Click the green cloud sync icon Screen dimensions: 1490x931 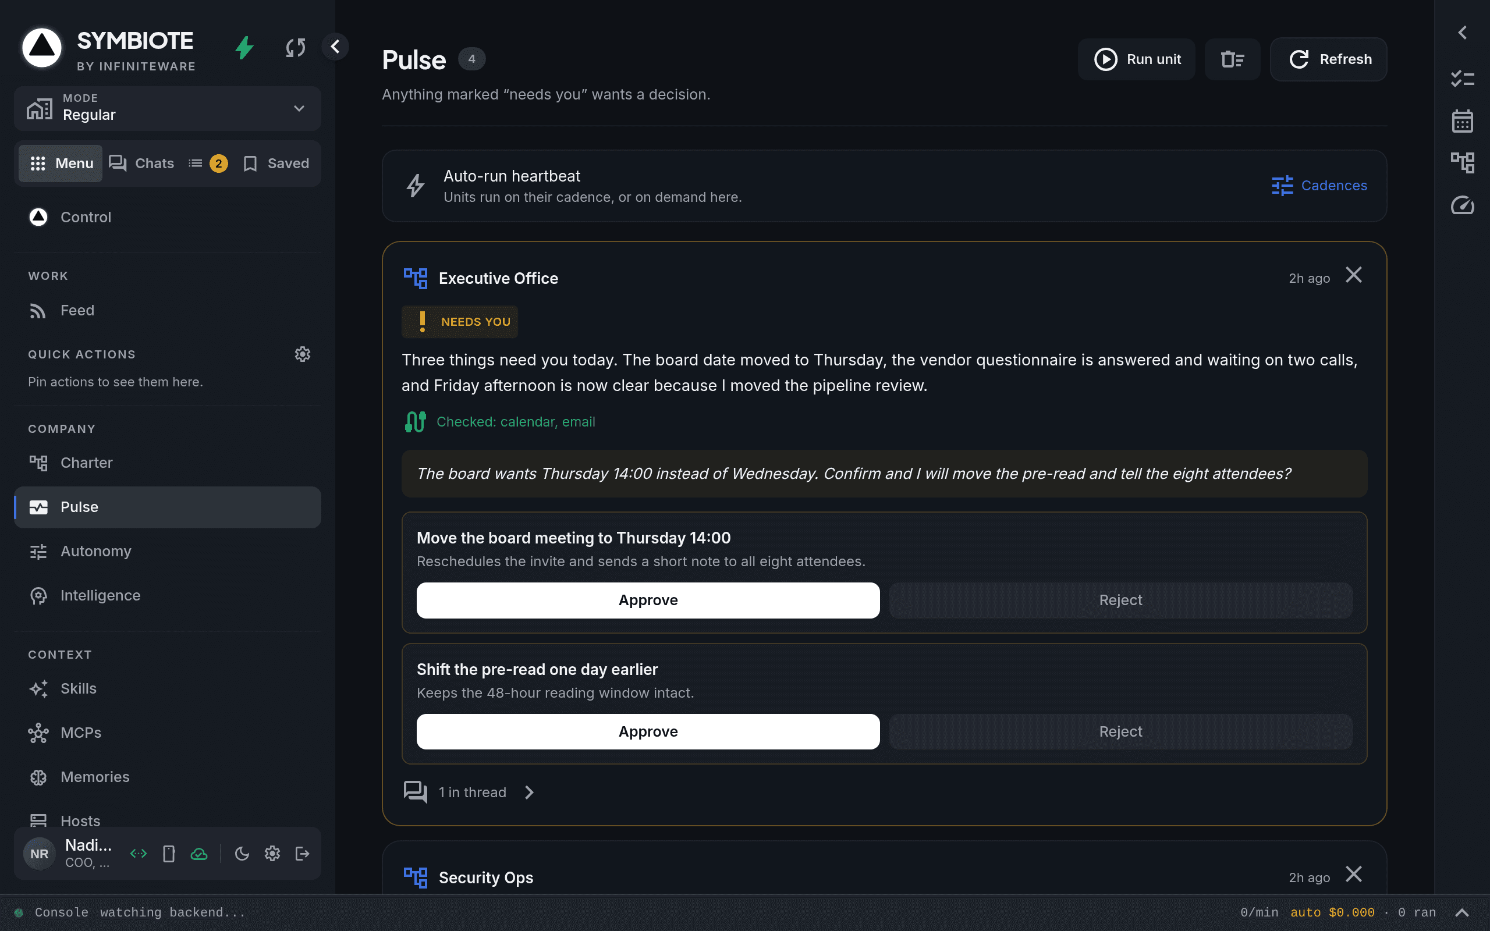pos(199,854)
